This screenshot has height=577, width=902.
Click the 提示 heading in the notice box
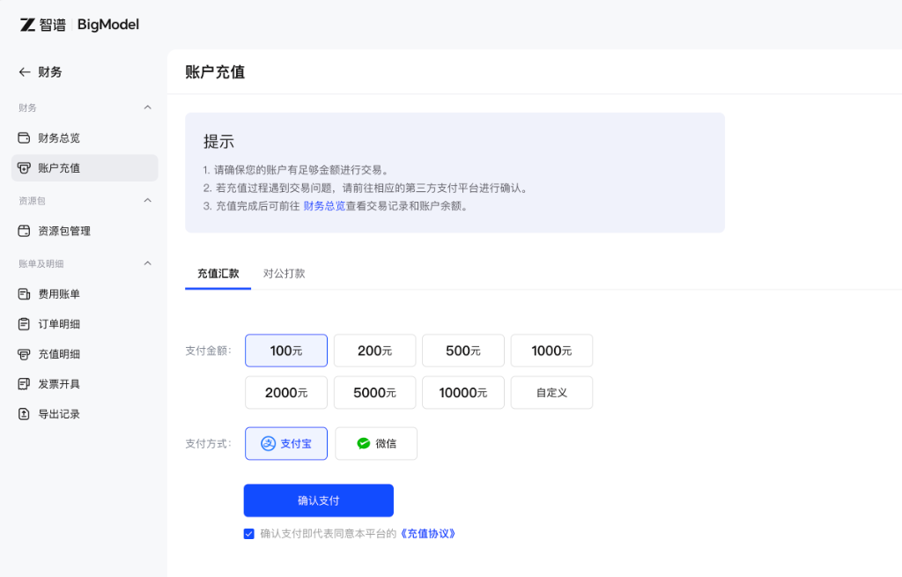point(218,142)
